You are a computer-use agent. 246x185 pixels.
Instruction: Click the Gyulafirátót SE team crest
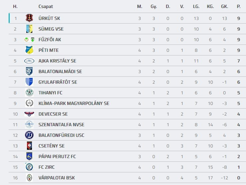pyautogui.click(x=29, y=82)
